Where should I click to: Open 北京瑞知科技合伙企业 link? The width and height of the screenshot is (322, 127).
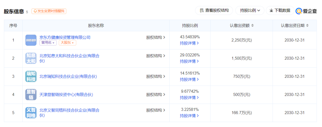click(68, 76)
